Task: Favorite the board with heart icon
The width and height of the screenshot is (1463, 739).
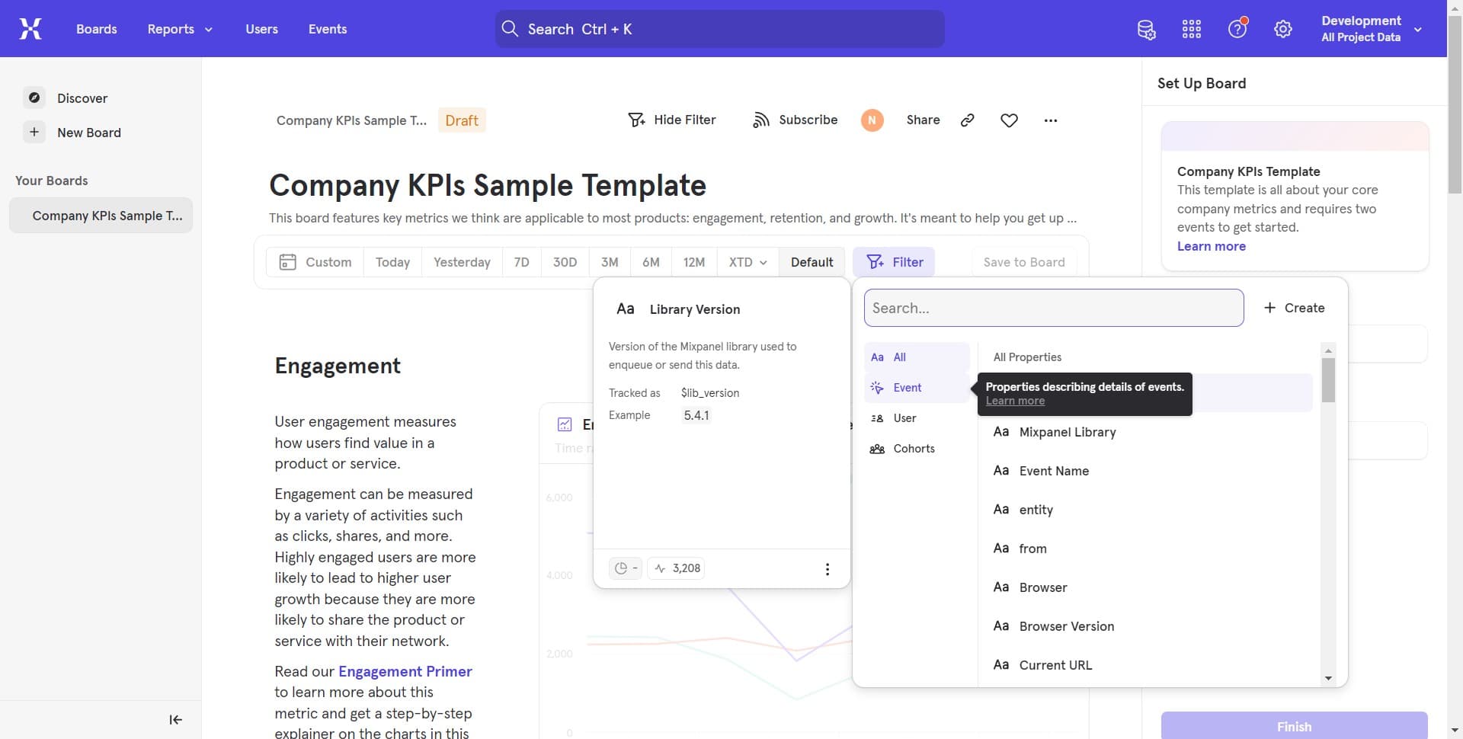Action: (x=1009, y=120)
